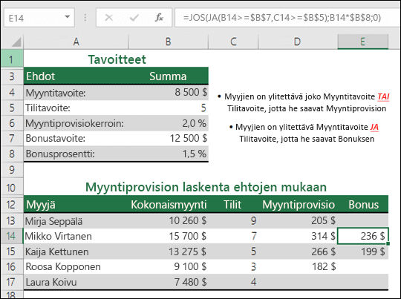Select column C header
The width and height of the screenshot is (401, 299).
click(233, 42)
